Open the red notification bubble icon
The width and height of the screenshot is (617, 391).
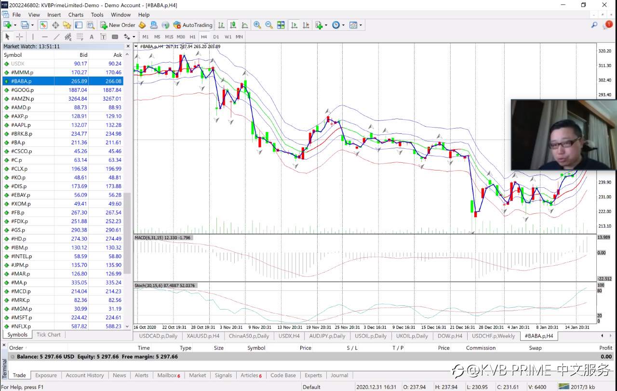click(607, 25)
